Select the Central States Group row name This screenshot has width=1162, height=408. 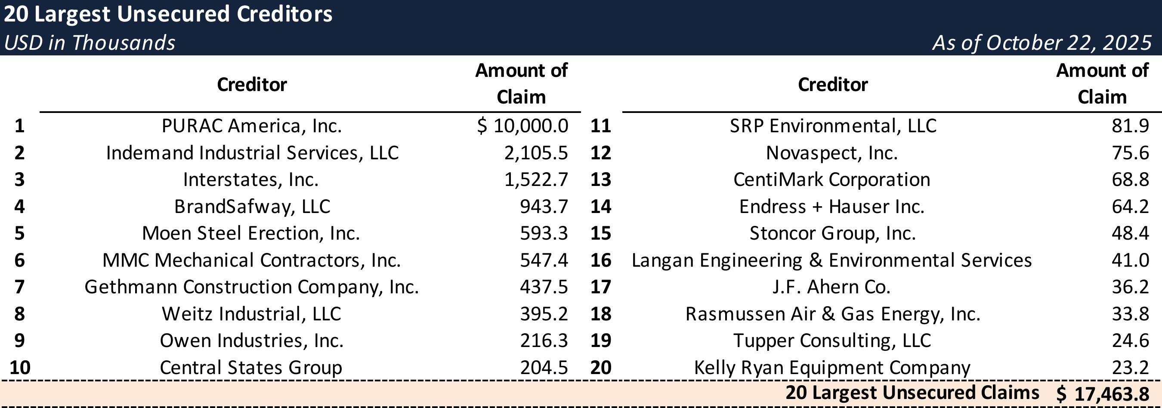[x=251, y=368]
